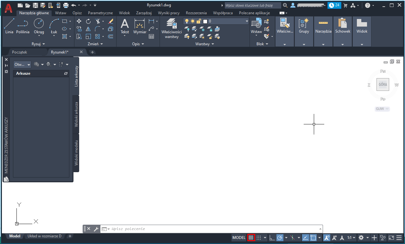Viewport: 405px width, 244px height.
Task: Click the Stretch tool icon
Action: pos(79,36)
